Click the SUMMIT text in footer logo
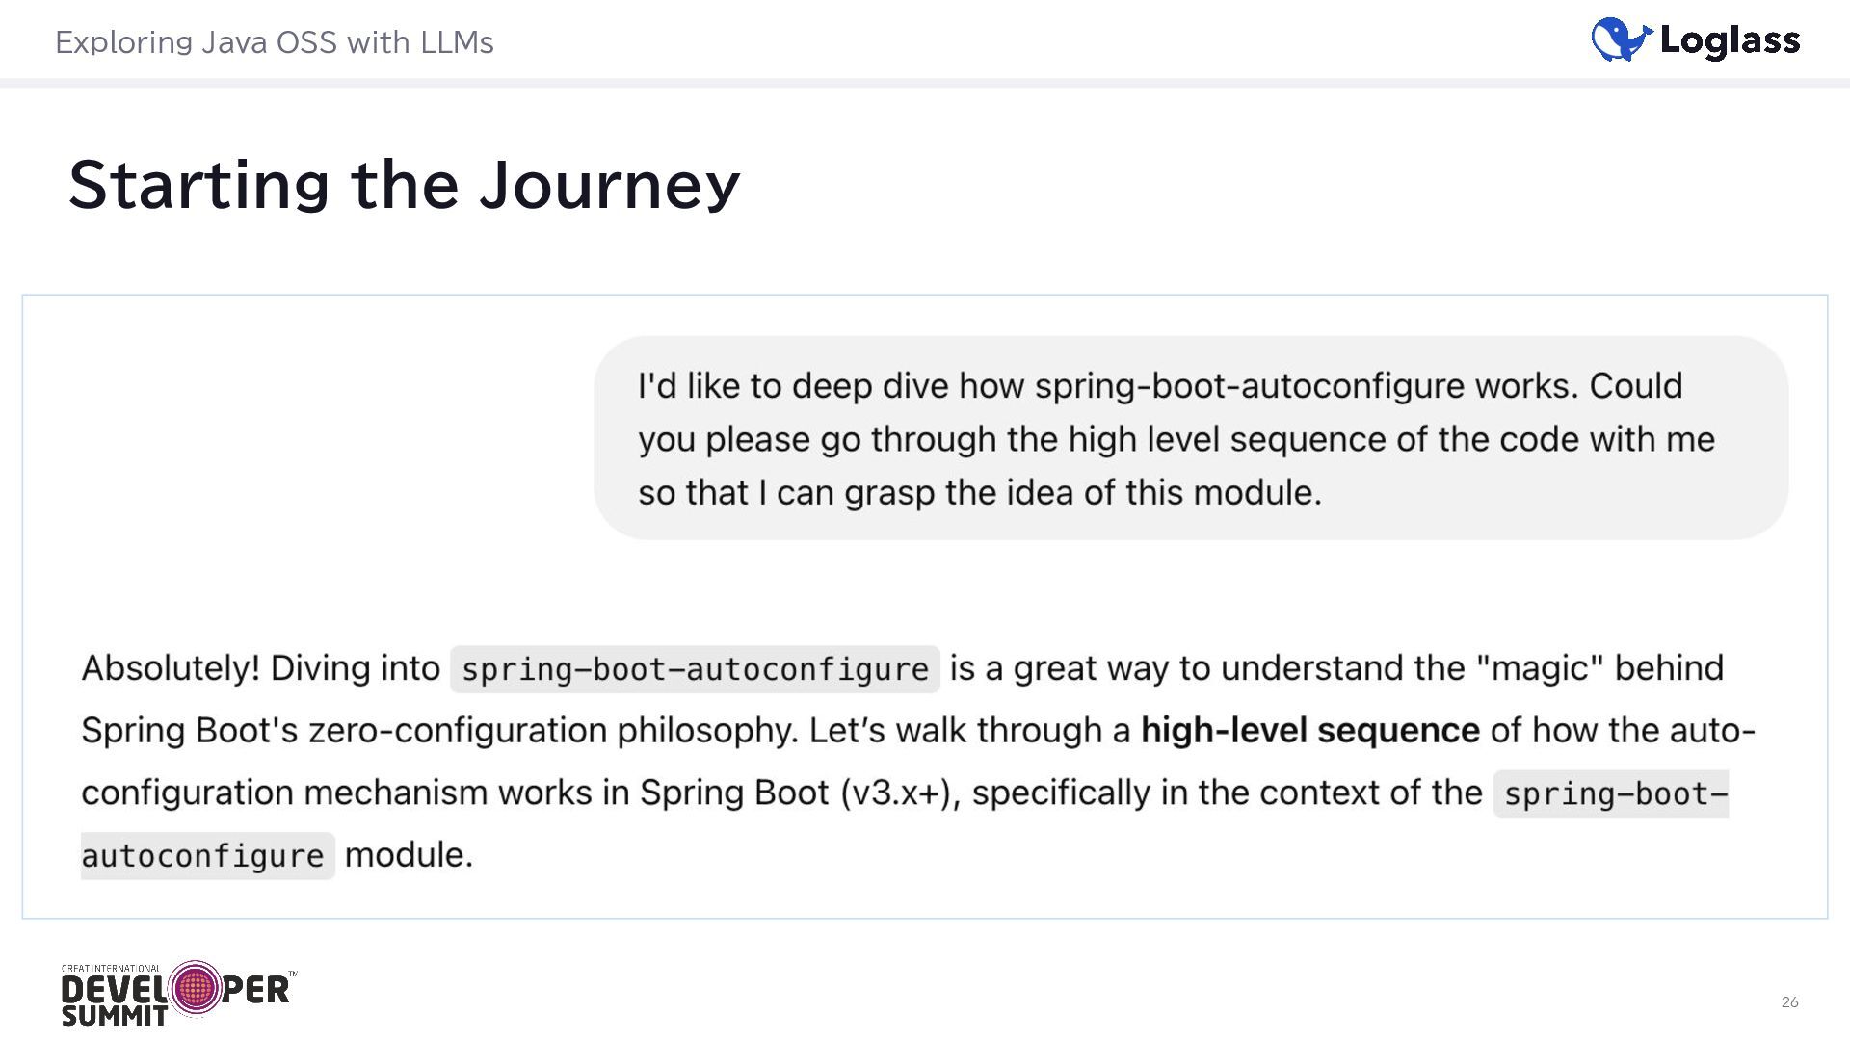The height and width of the screenshot is (1040, 1850). click(114, 1016)
